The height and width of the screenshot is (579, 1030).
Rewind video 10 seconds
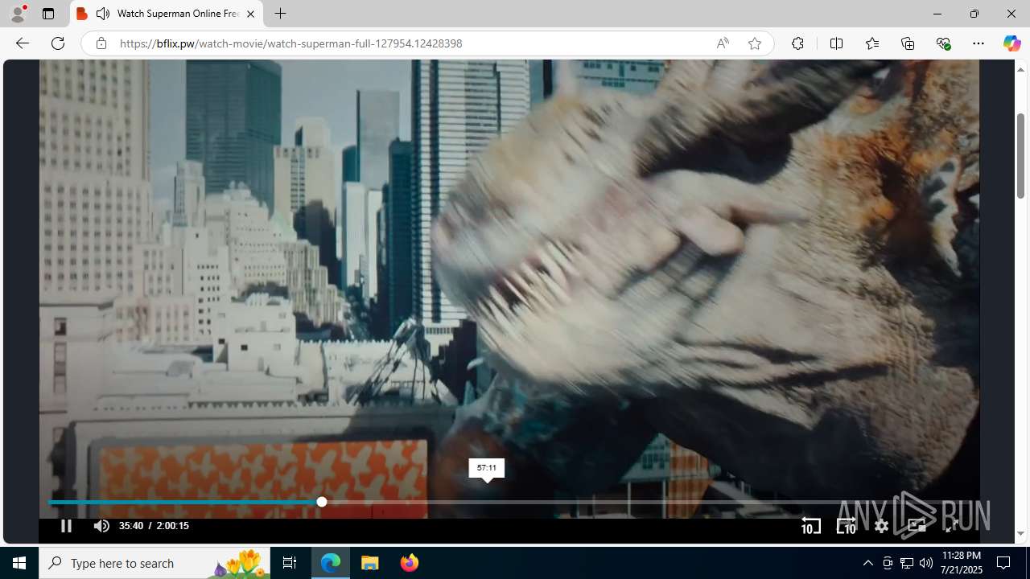(810, 526)
